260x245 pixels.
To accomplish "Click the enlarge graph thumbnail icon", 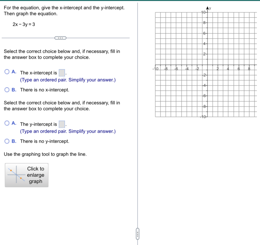I will pos(26,175).
